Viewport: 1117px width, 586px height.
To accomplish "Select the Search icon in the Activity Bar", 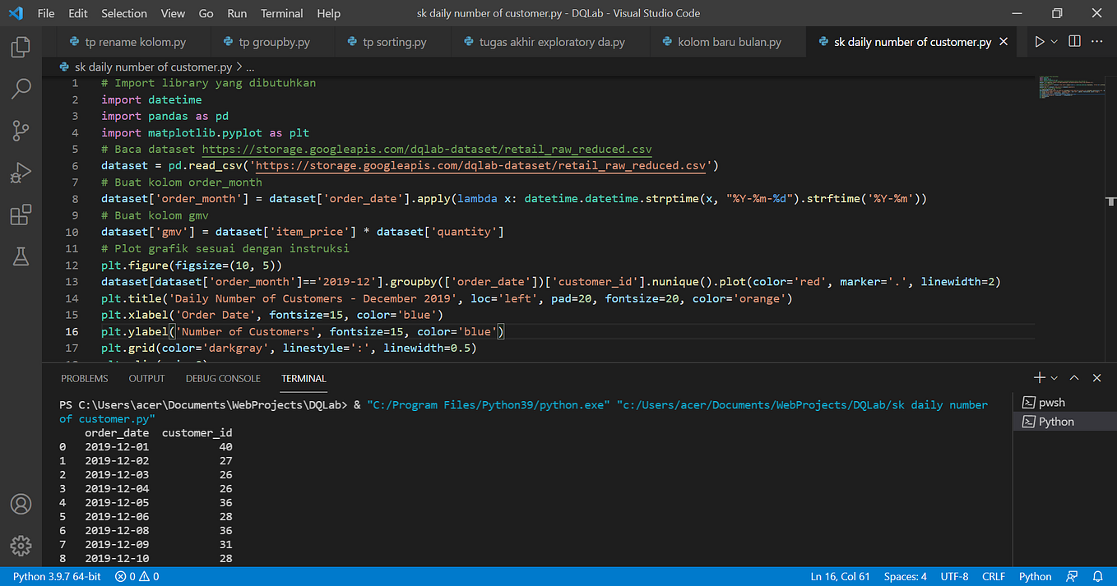I will (x=21, y=88).
